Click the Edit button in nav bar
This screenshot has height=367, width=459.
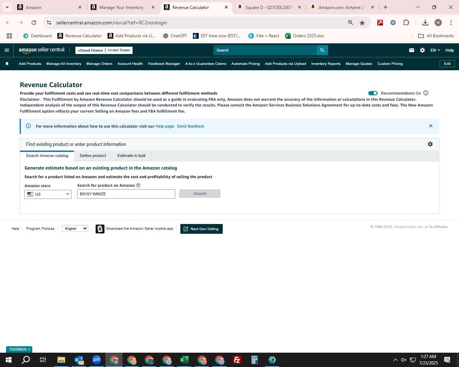click(447, 64)
